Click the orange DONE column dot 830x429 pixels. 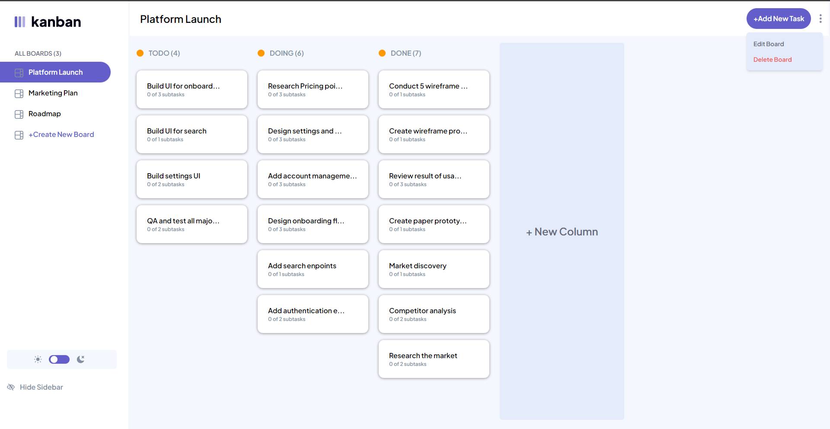[x=382, y=53]
